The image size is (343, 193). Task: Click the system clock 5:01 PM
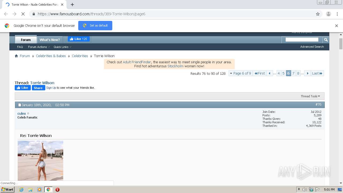(x=329, y=190)
